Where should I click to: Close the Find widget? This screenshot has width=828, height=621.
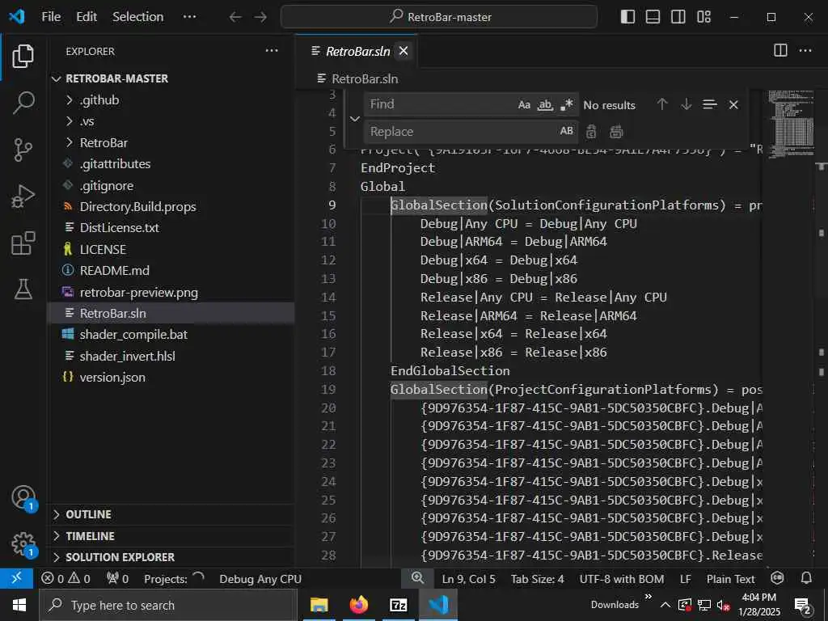[x=733, y=104]
